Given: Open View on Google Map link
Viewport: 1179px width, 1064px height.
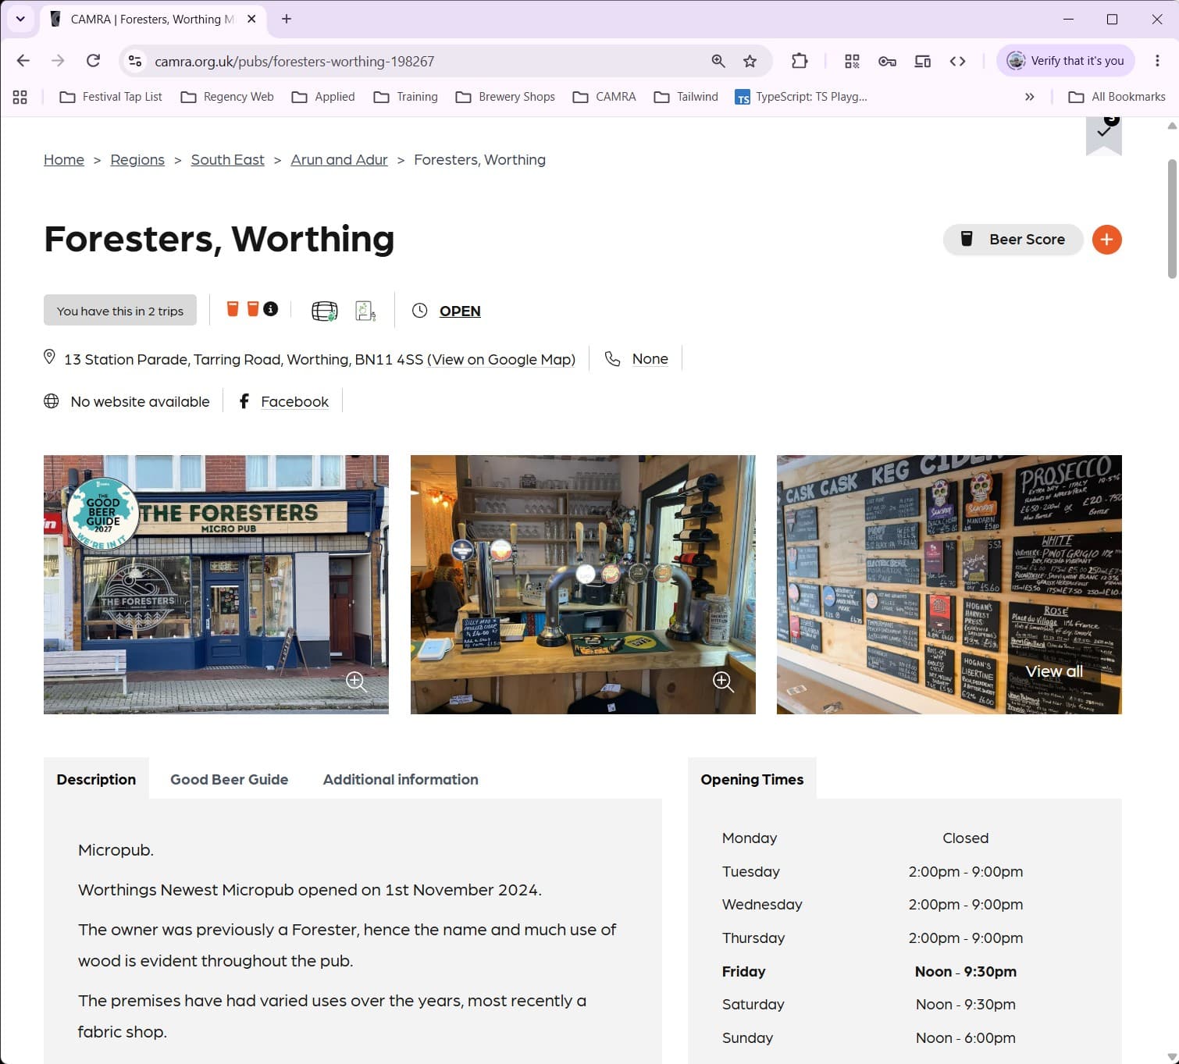Looking at the screenshot, I should tap(501, 359).
